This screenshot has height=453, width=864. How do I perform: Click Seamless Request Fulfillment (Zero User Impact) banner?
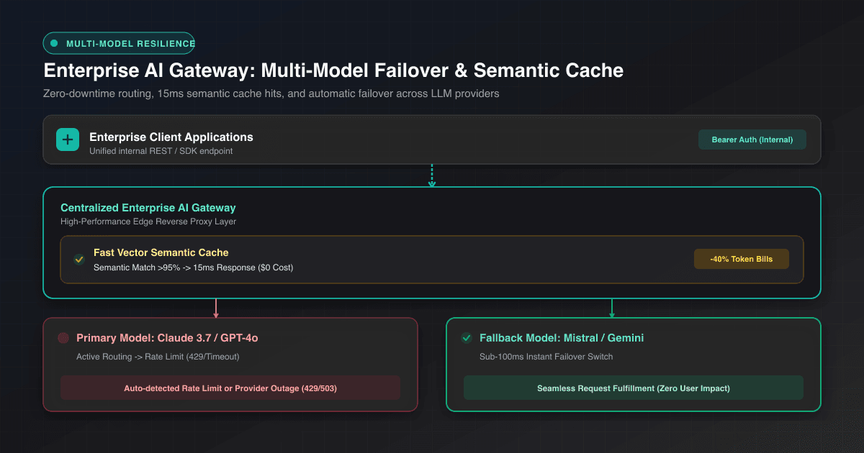pos(634,388)
